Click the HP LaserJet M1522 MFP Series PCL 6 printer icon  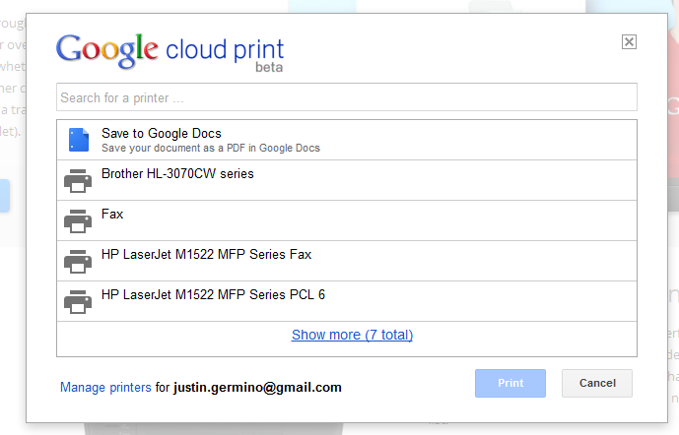pyautogui.click(x=78, y=301)
